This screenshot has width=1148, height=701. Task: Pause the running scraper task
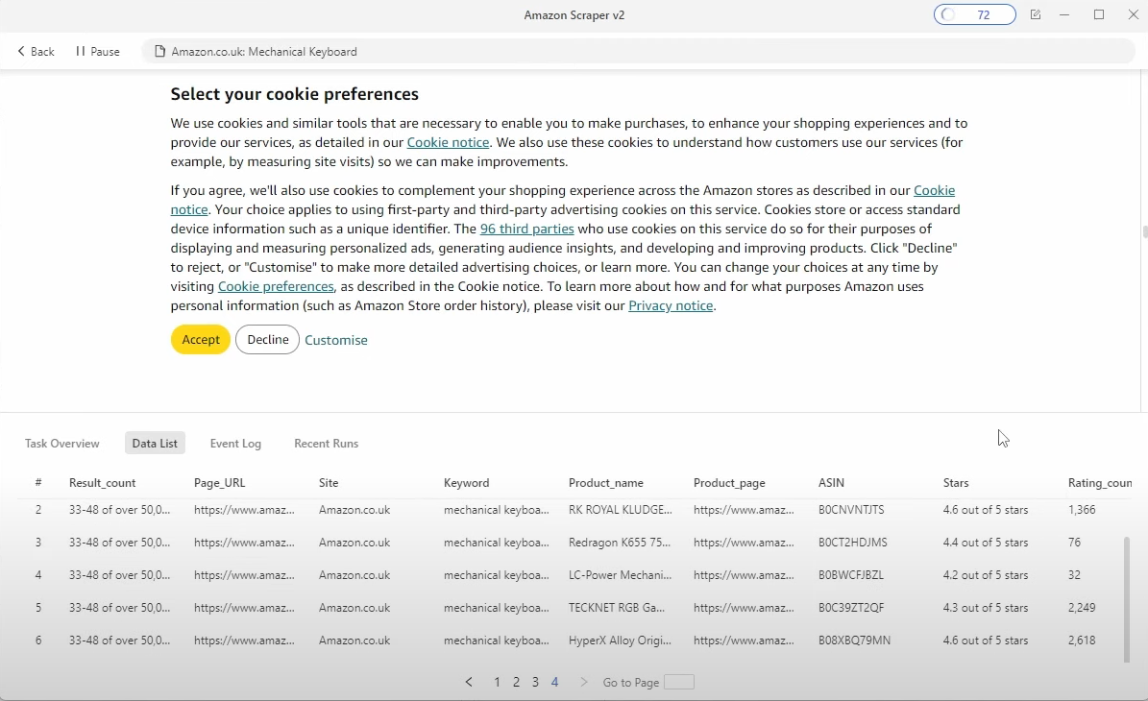(x=97, y=51)
